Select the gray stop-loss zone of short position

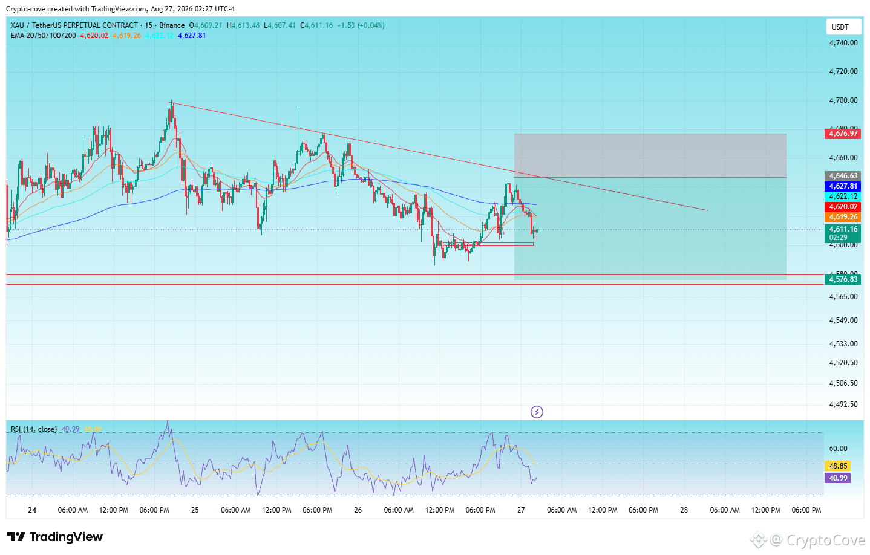tap(650, 155)
